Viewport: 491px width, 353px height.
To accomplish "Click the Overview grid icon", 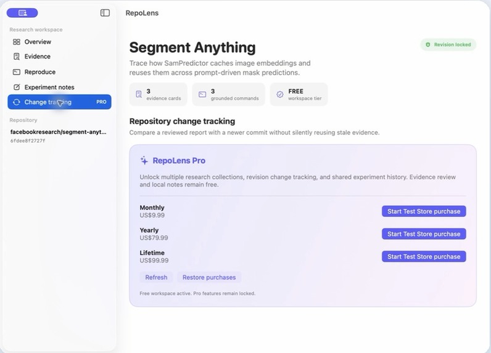I will pos(17,42).
